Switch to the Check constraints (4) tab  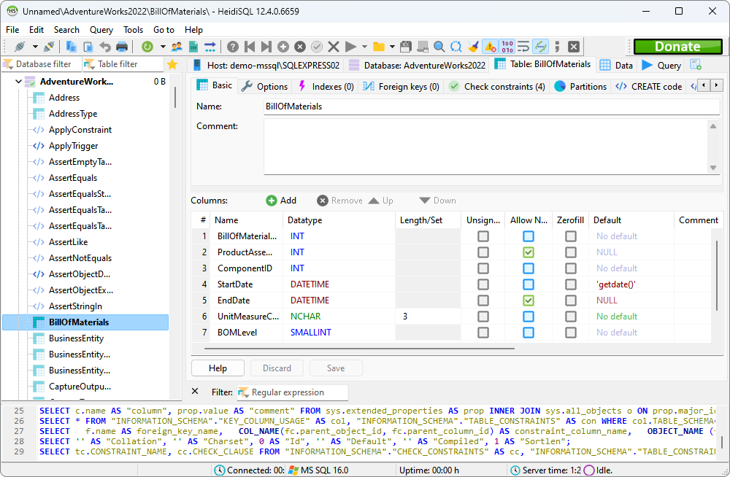pyautogui.click(x=497, y=87)
